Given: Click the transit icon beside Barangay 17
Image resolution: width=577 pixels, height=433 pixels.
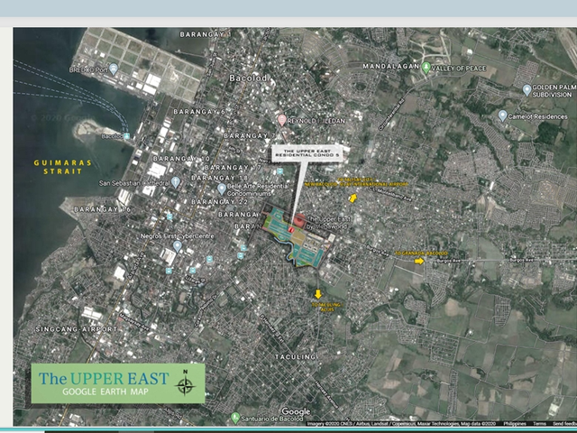Looking at the screenshot, I should coord(279,171).
